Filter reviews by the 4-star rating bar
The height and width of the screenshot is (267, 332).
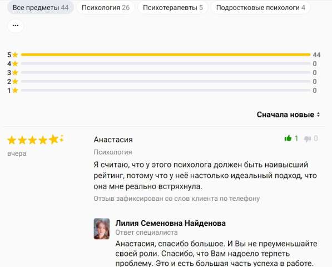pyautogui.click(x=166, y=64)
